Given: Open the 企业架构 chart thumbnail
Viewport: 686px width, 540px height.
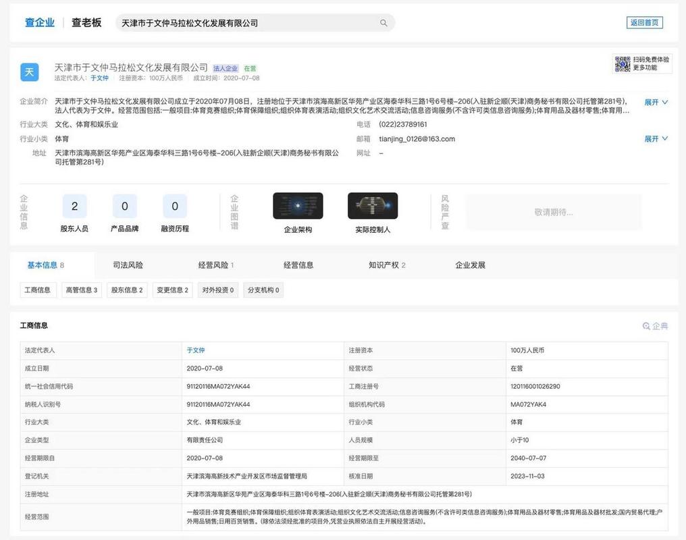Looking at the screenshot, I should (x=297, y=205).
